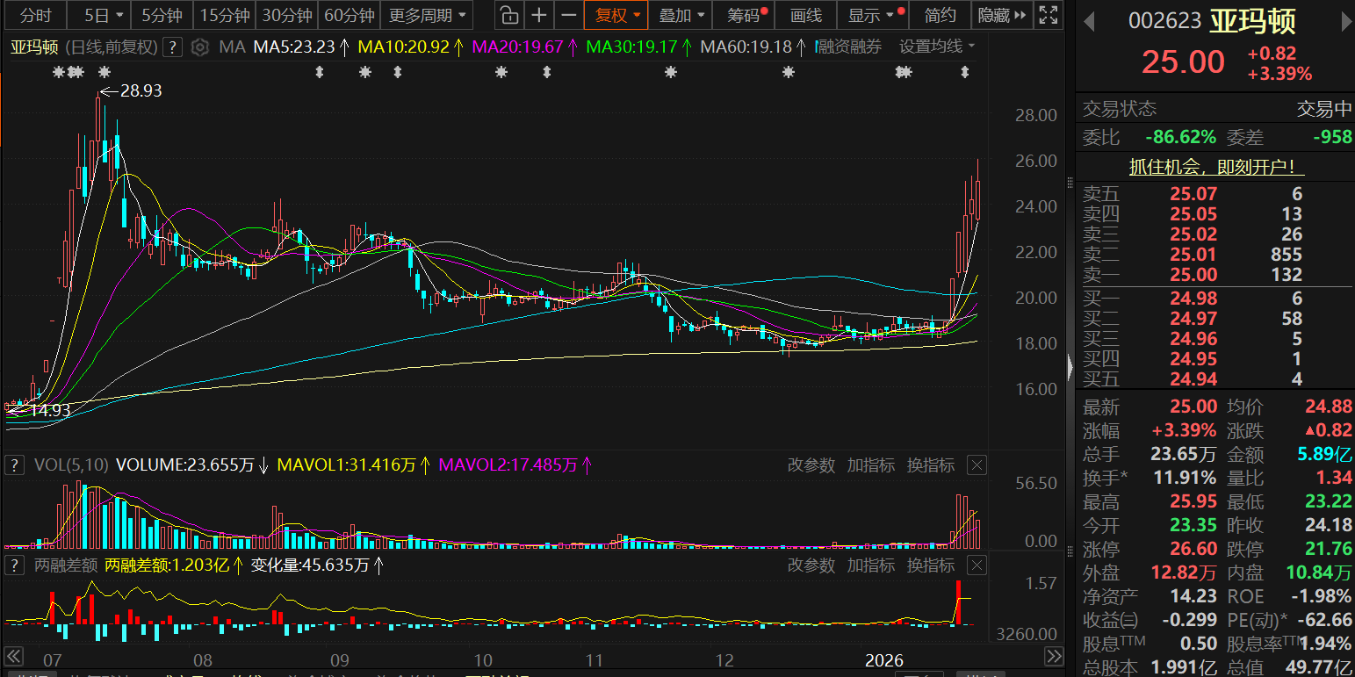The image size is (1355, 677).
Task: Select the 60分钟 period tab
Action: coord(349,15)
